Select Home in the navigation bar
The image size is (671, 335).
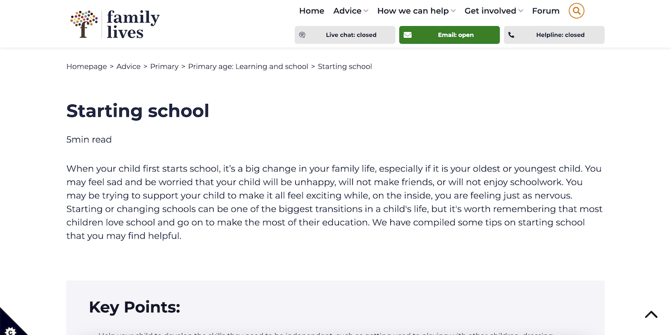[311, 11]
